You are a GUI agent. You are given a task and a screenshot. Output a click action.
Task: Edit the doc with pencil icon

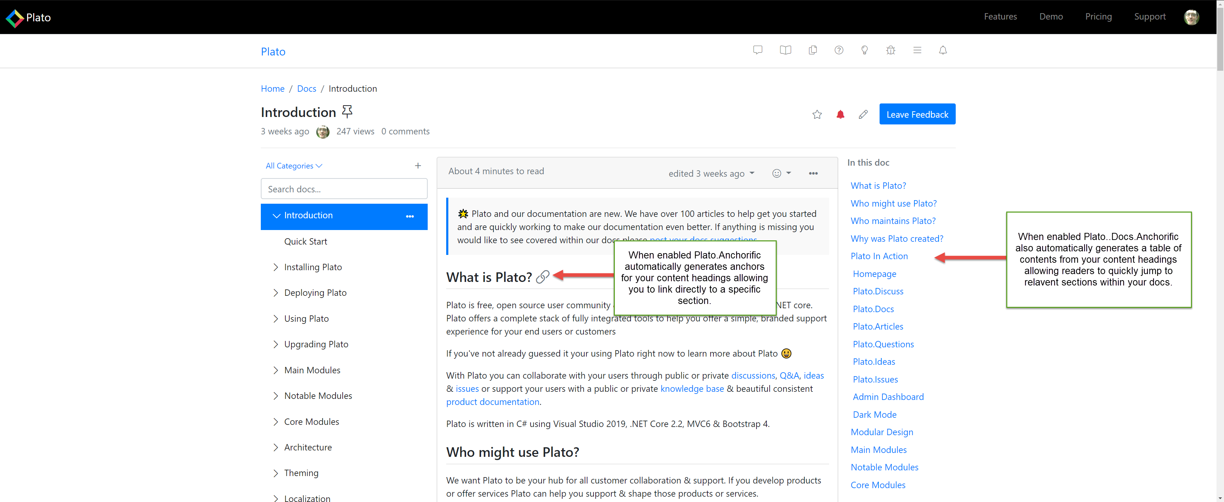click(x=863, y=114)
